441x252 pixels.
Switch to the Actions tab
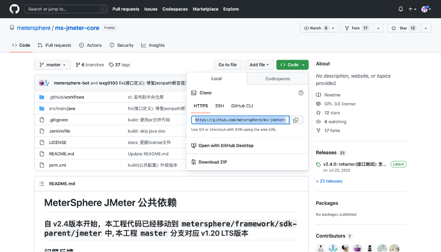point(90,45)
